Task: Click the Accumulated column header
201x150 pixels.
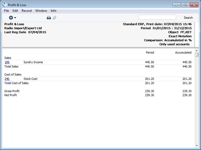Action: pos(183,52)
